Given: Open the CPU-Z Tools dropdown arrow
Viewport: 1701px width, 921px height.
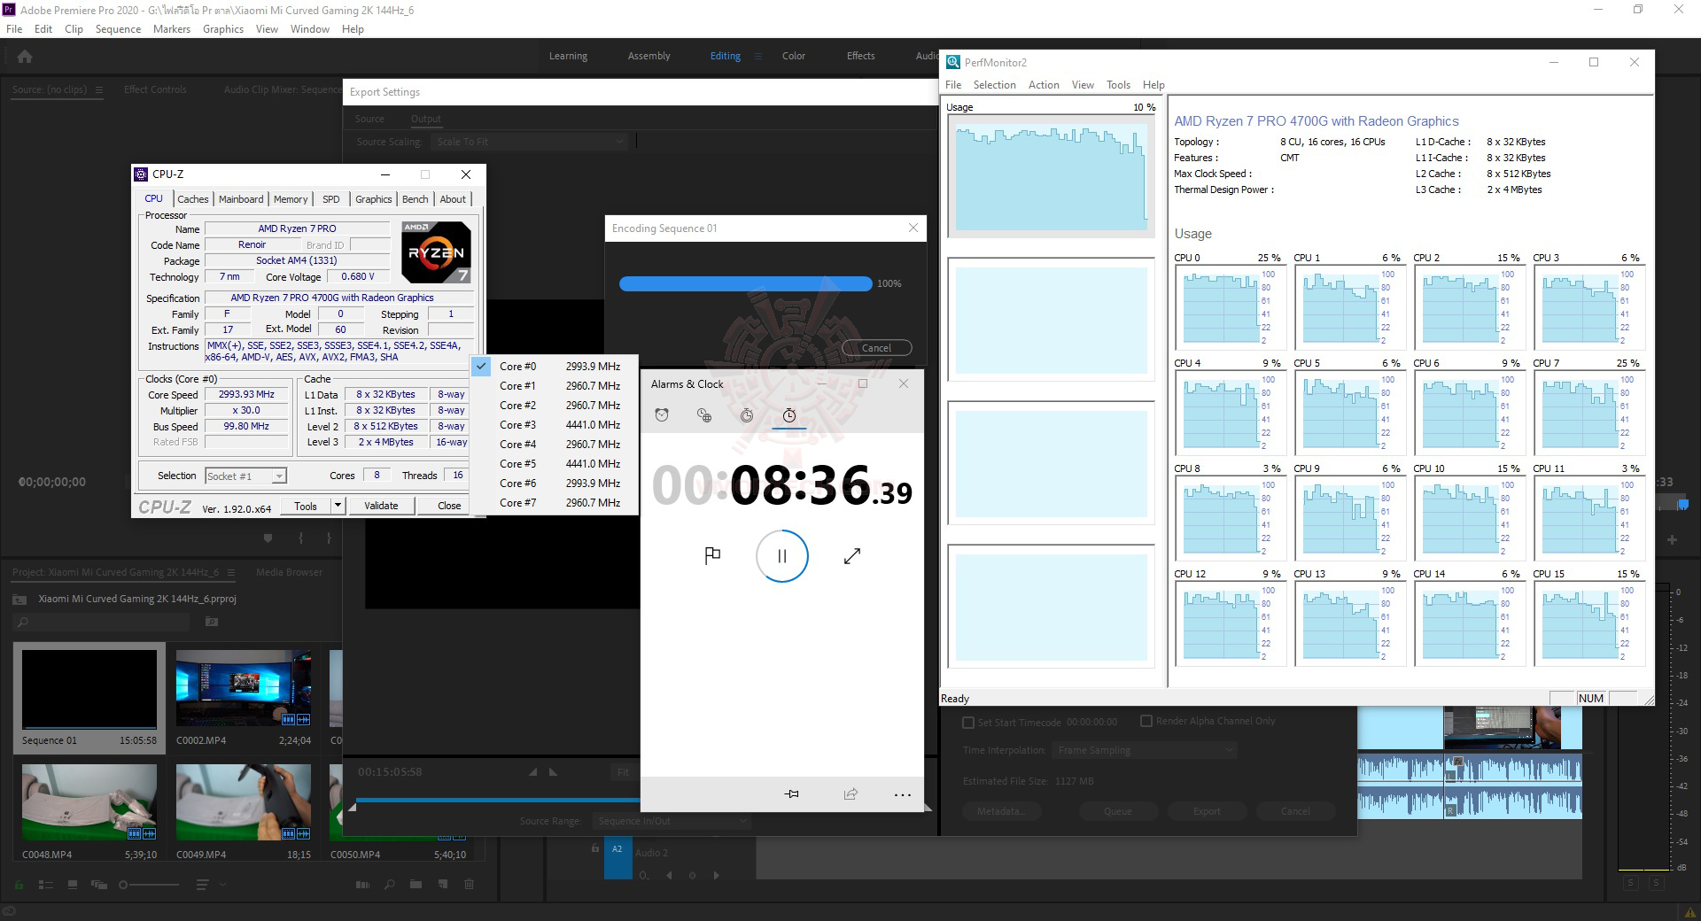Looking at the screenshot, I should [x=338, y=506].
